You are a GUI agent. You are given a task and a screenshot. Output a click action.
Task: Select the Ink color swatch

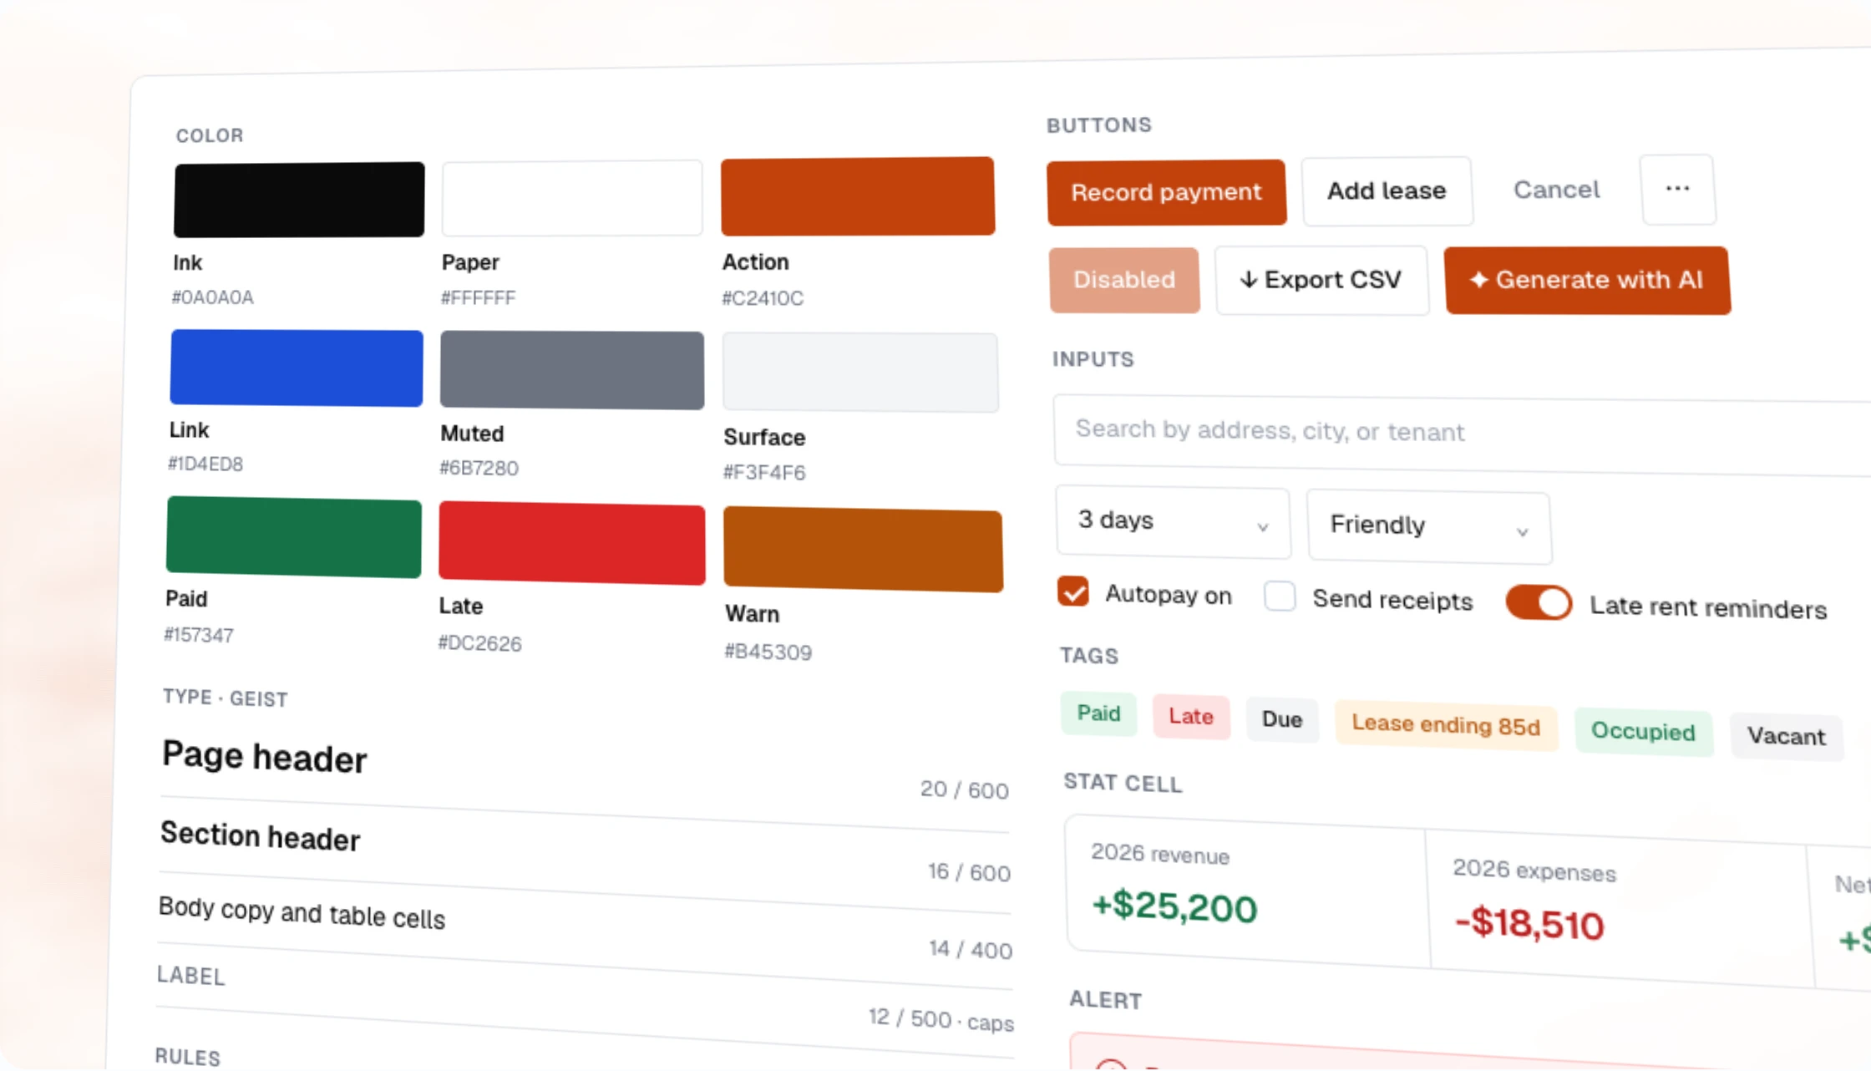(299, 200)
